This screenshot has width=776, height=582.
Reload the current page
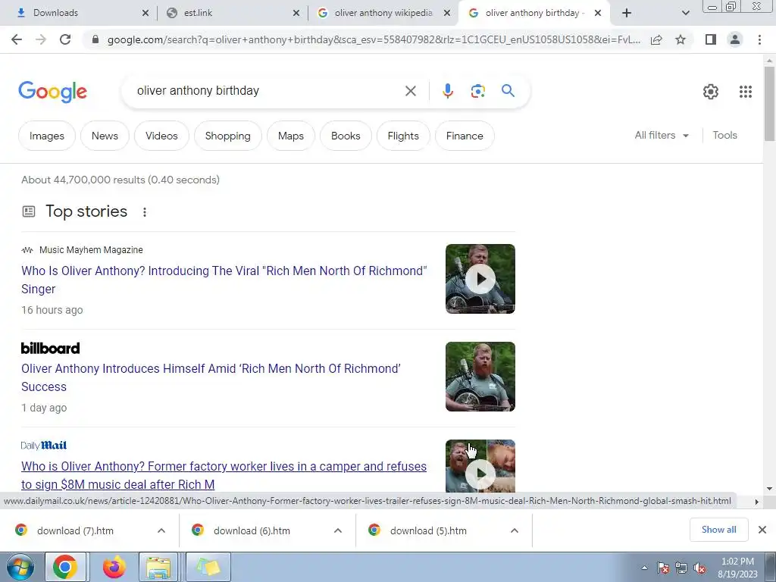[65, 39]
